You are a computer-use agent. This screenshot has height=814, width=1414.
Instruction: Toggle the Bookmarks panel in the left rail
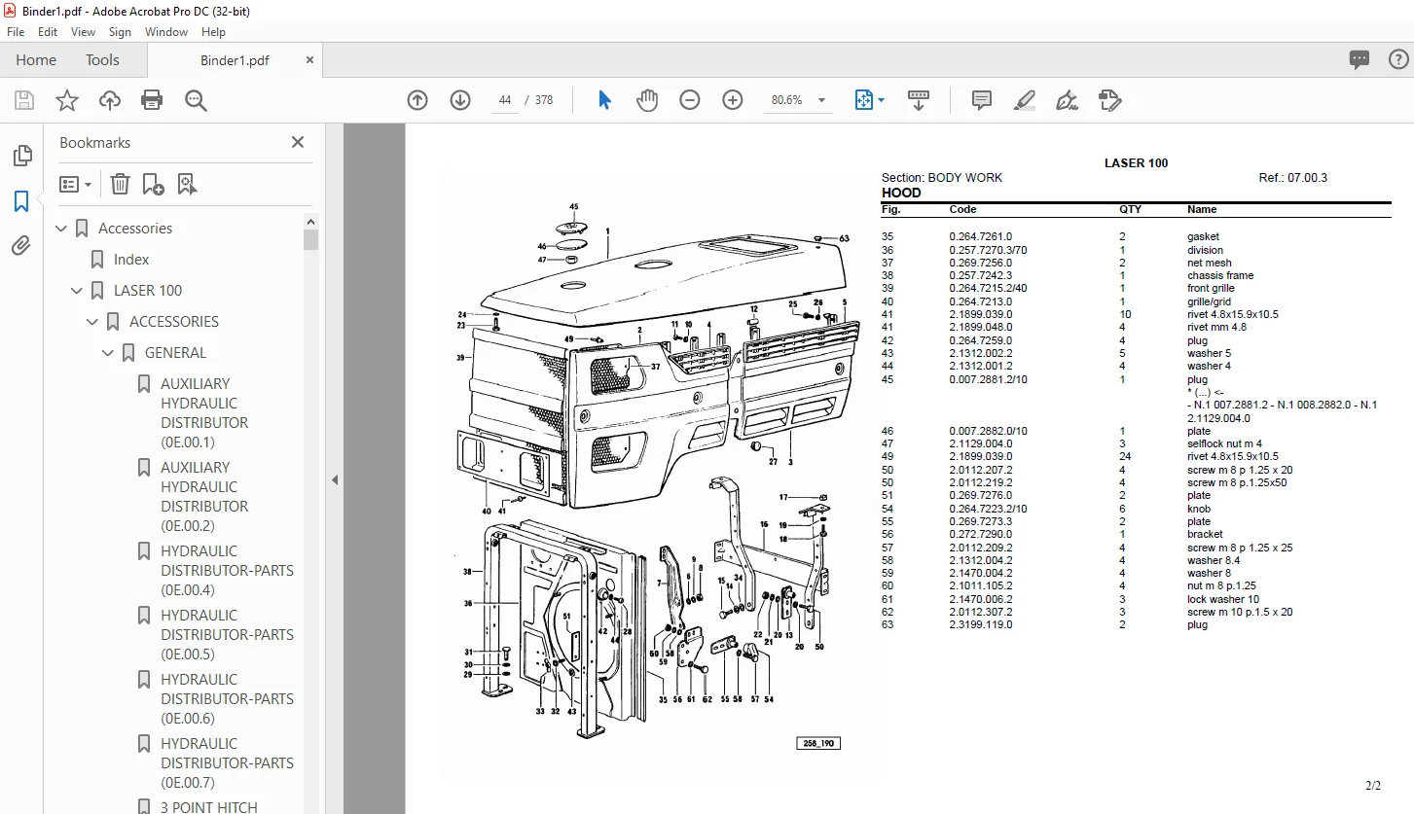[x=21, y=201]
